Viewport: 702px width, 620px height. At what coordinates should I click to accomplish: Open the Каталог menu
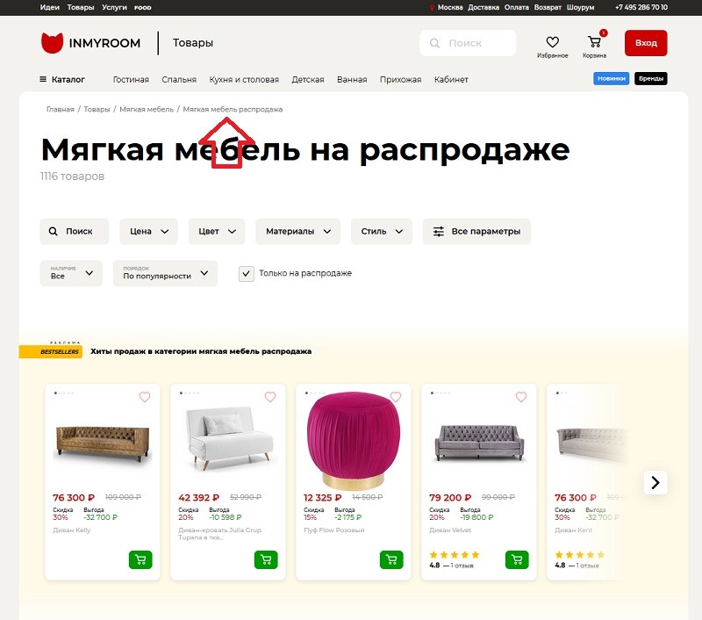pos(62,79)
